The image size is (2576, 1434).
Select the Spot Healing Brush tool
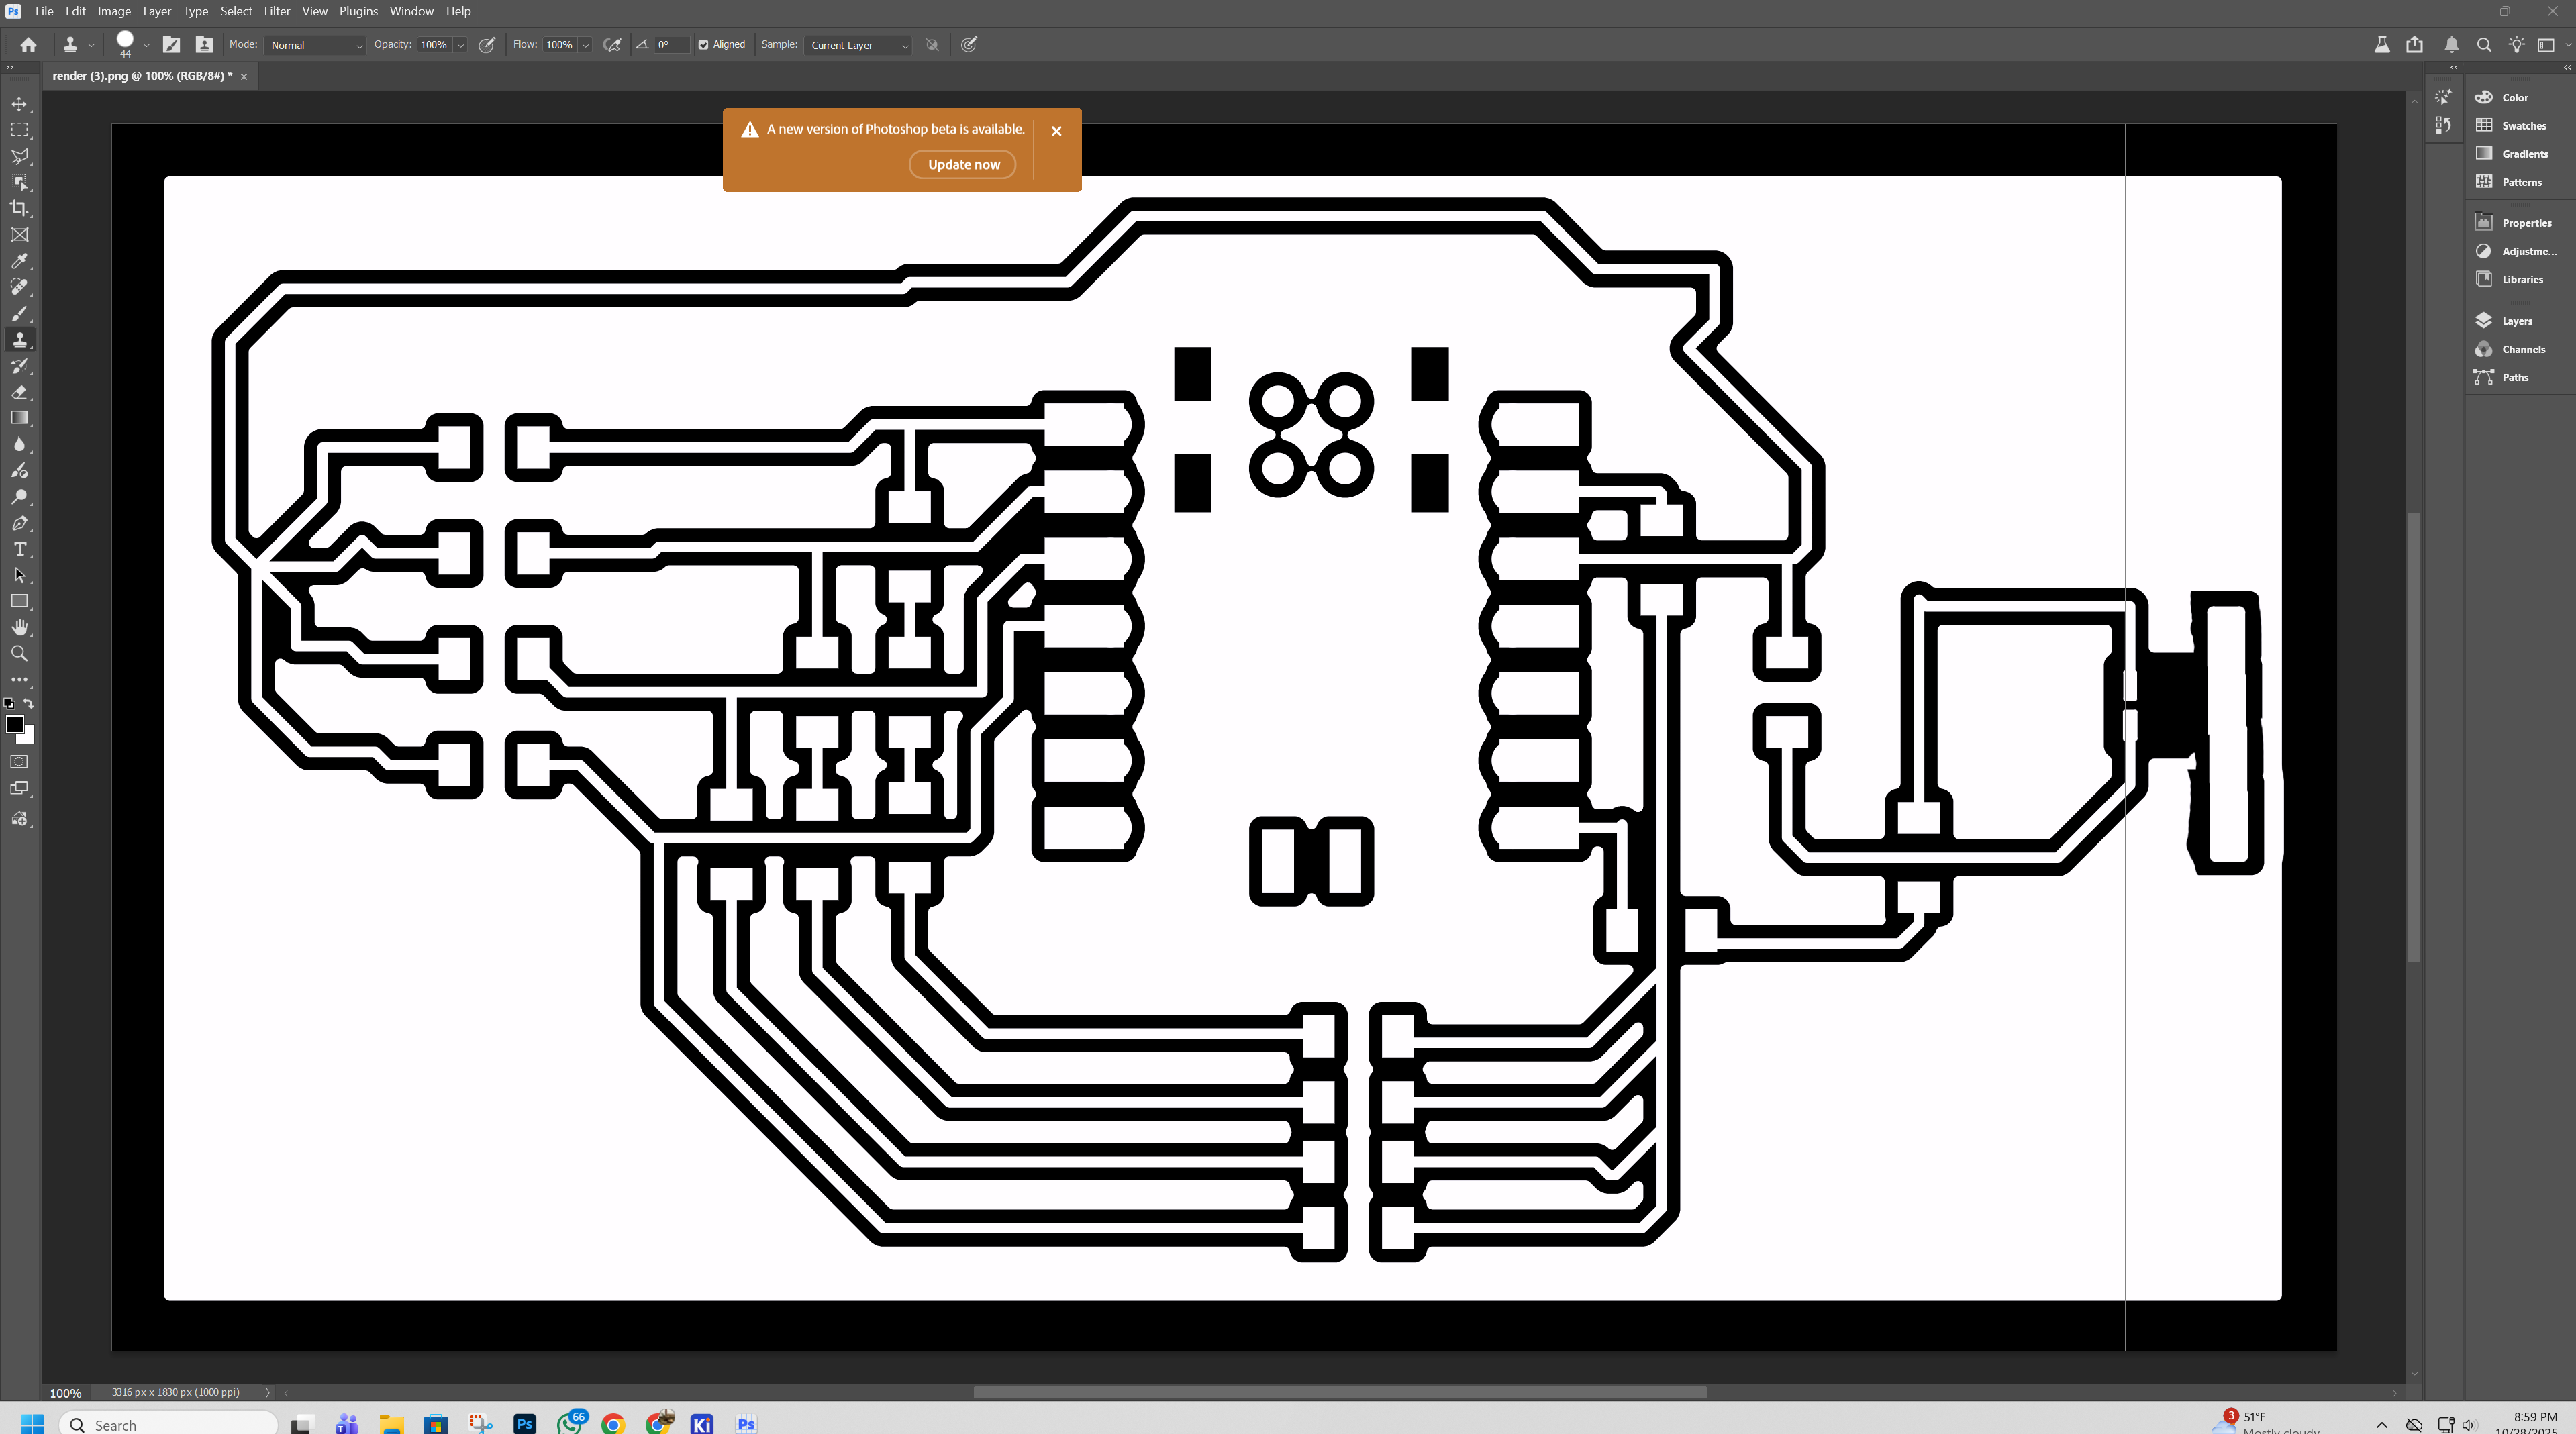point(19,287)
